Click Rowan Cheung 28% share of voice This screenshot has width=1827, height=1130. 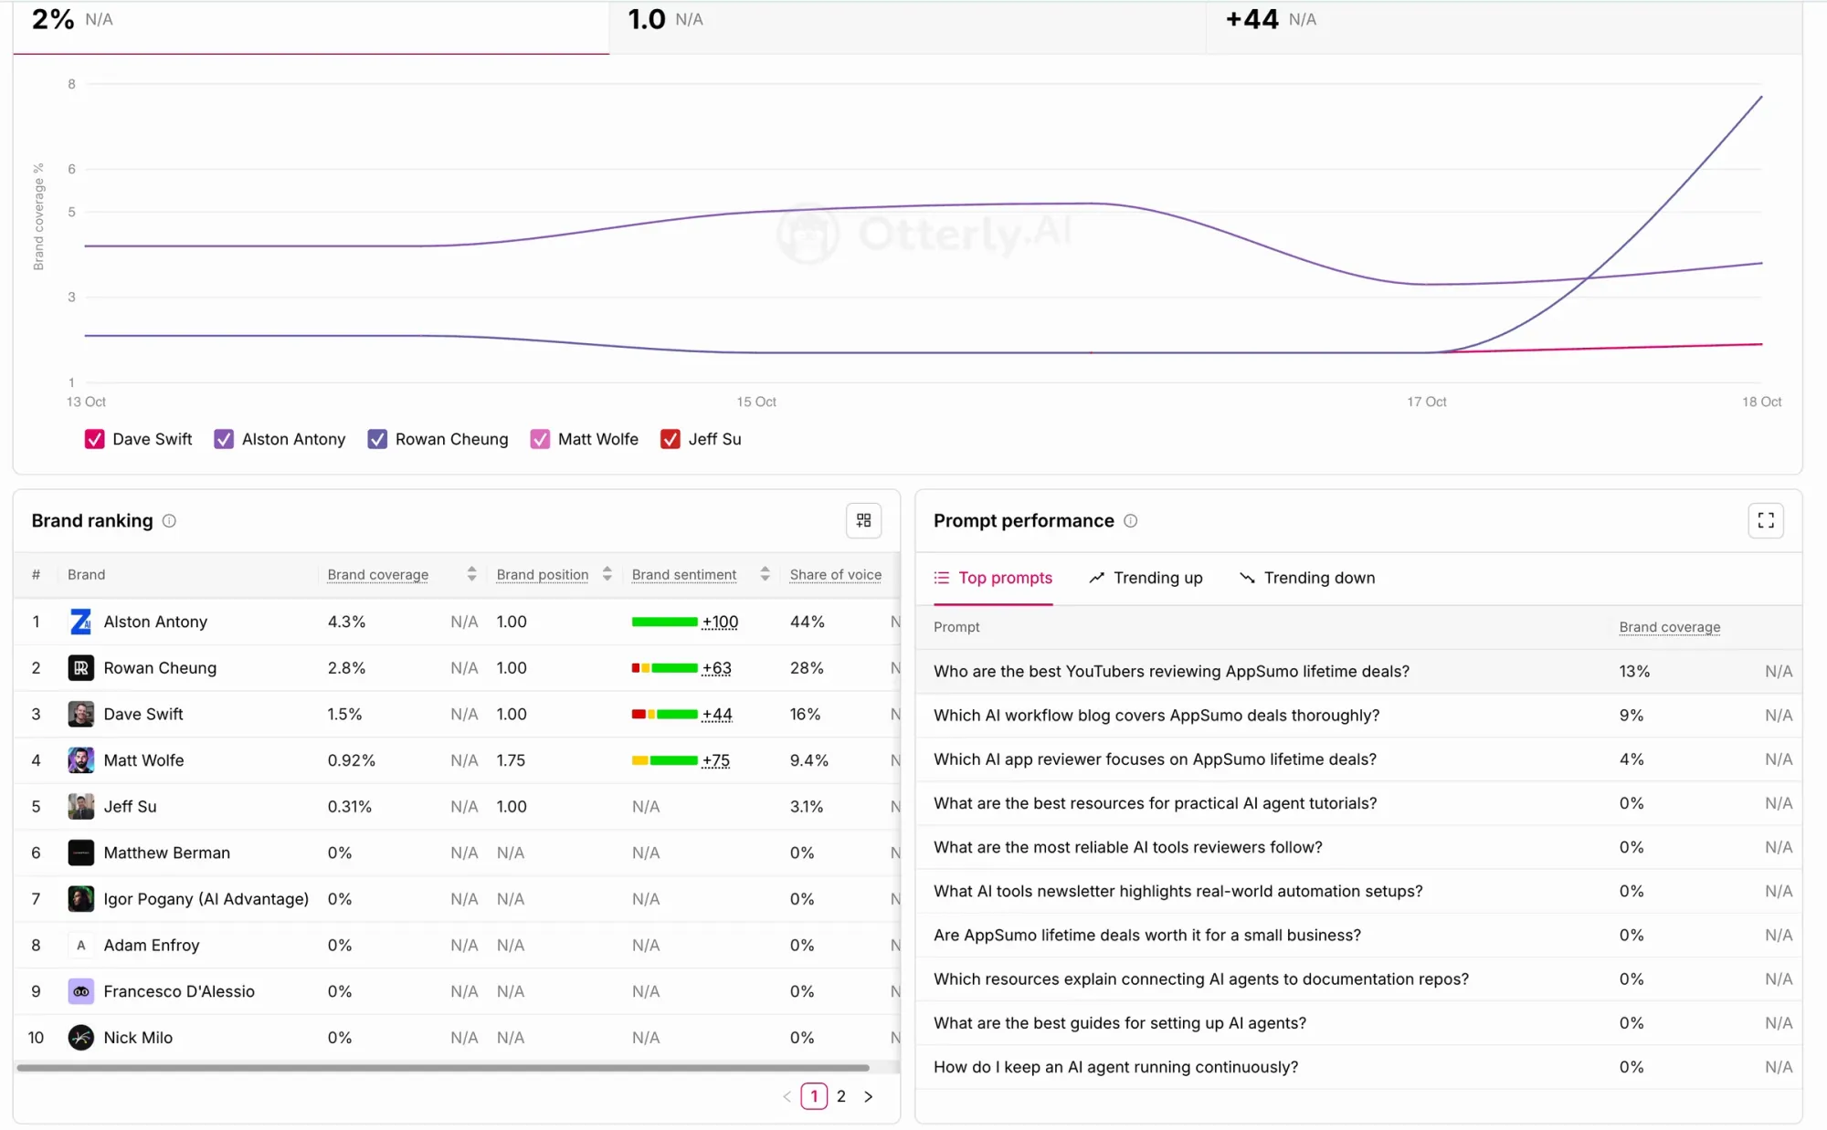807,668
